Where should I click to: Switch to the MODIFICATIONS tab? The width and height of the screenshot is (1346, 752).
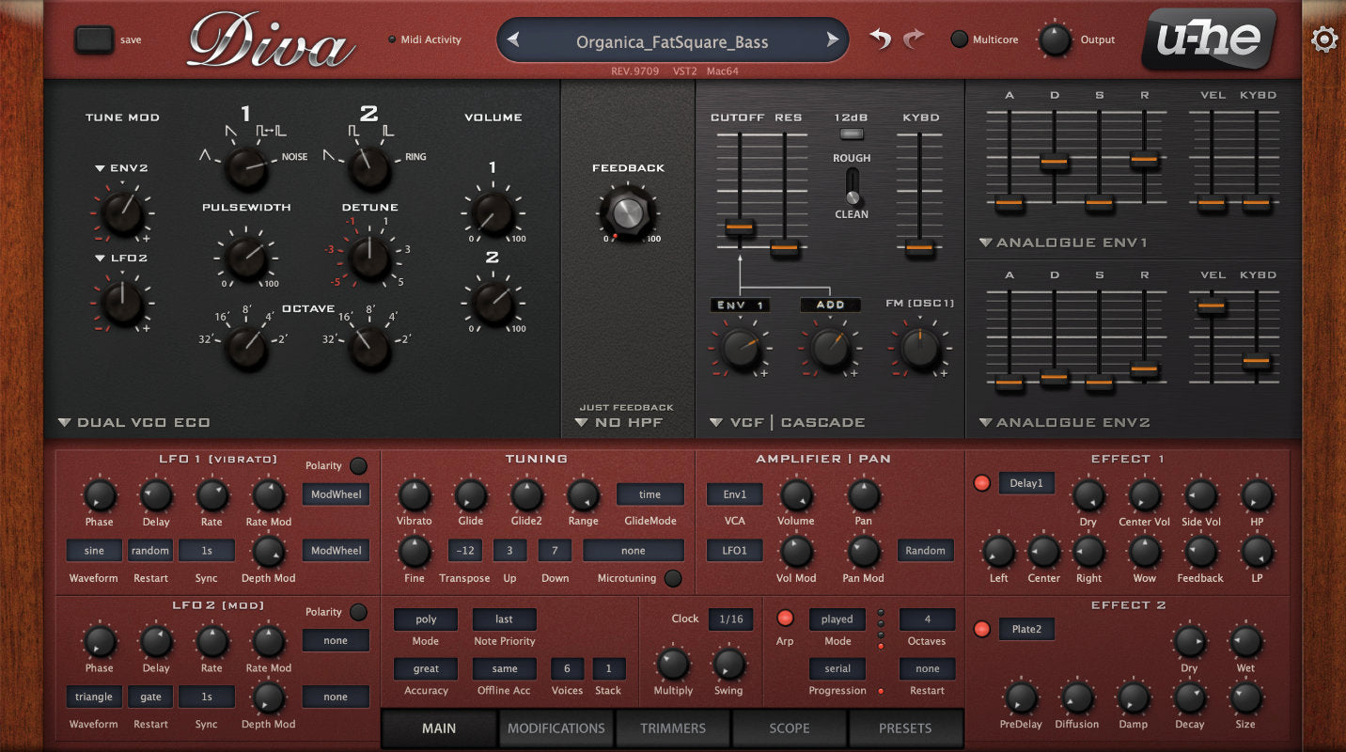coord(556,728)
